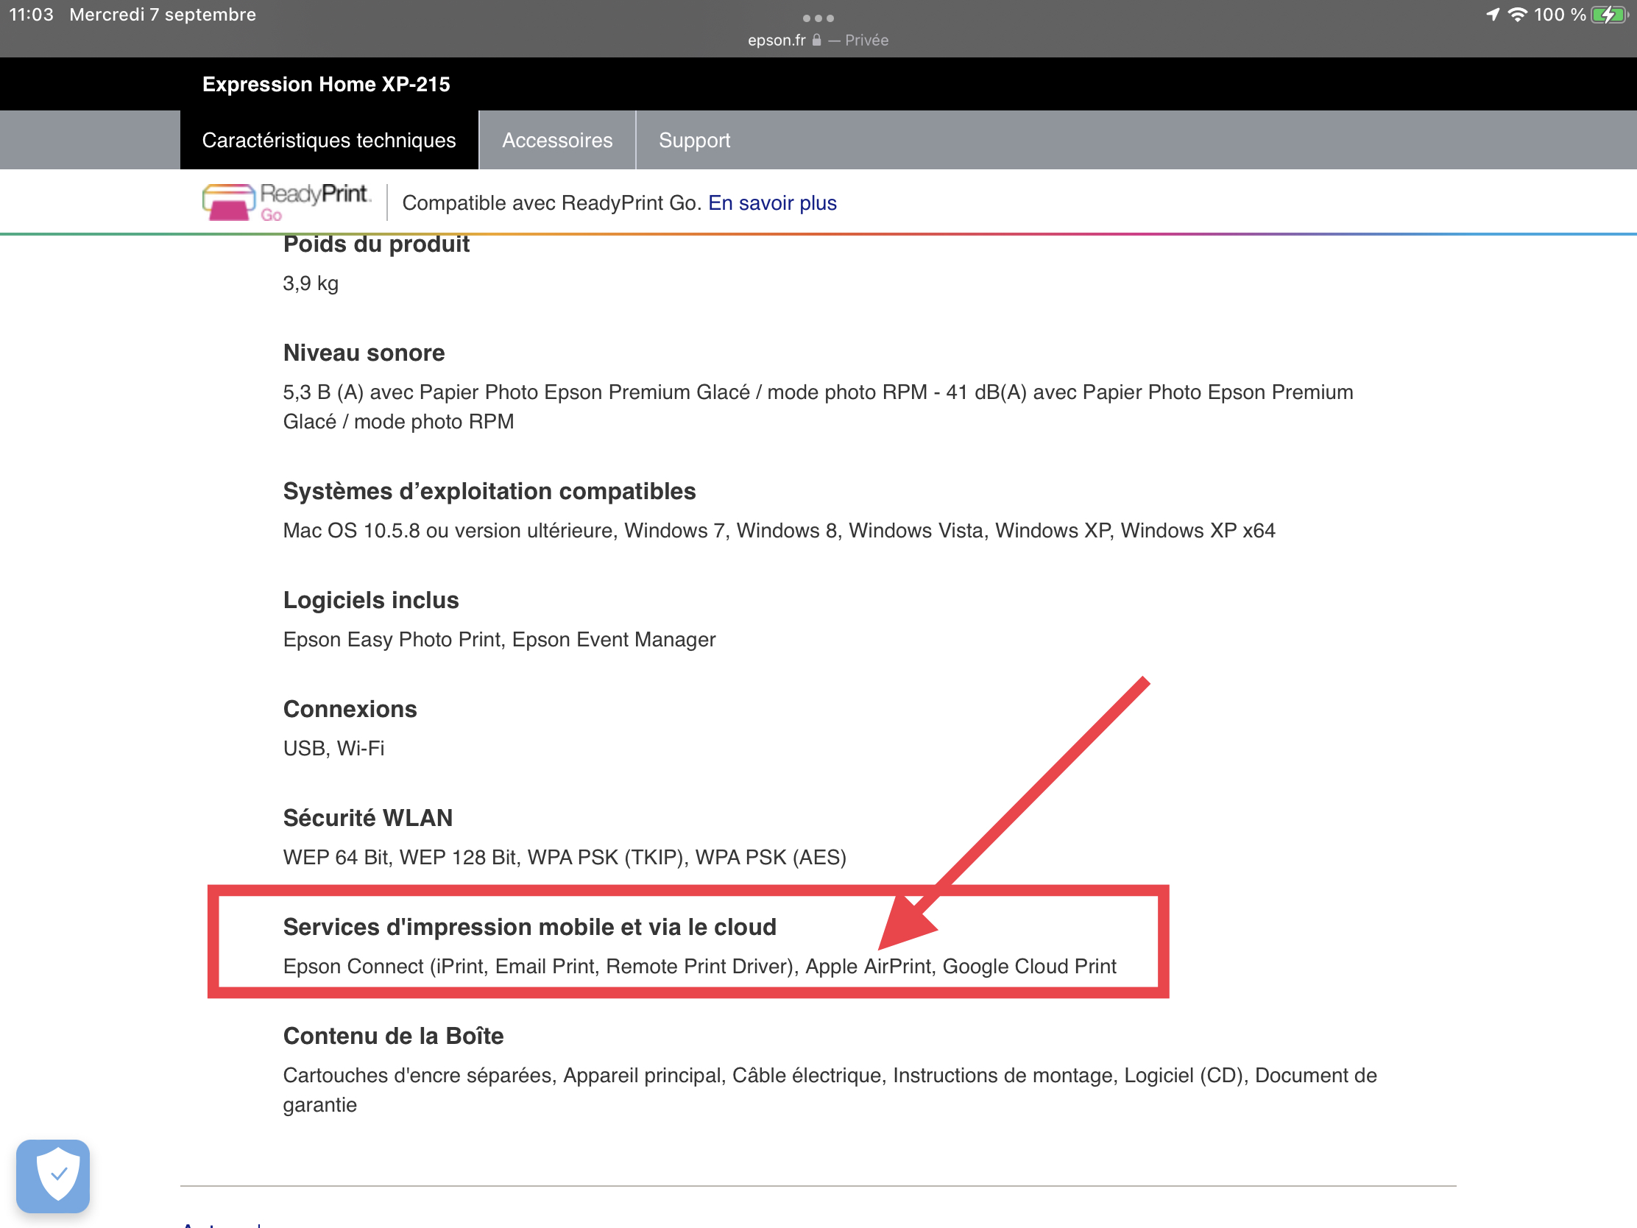Viewport: 1637px width, 1228px height.
Task: Open the Accessoires tab
Action: click(556, 140)
